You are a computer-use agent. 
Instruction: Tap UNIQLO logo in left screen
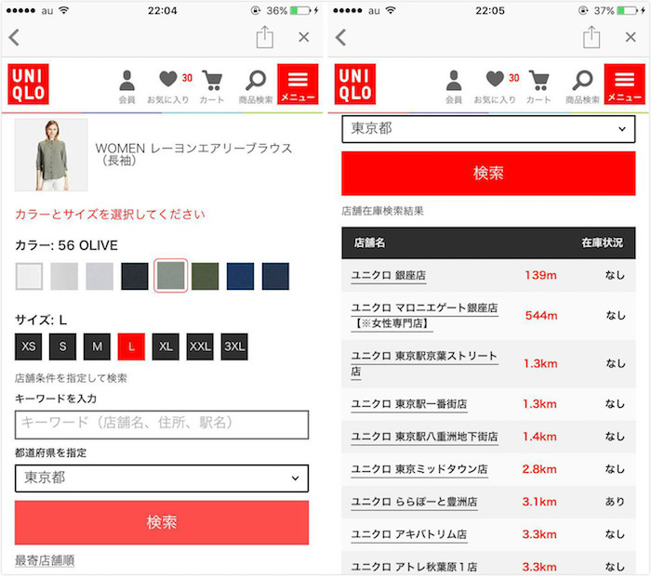[x=28, y=85]
